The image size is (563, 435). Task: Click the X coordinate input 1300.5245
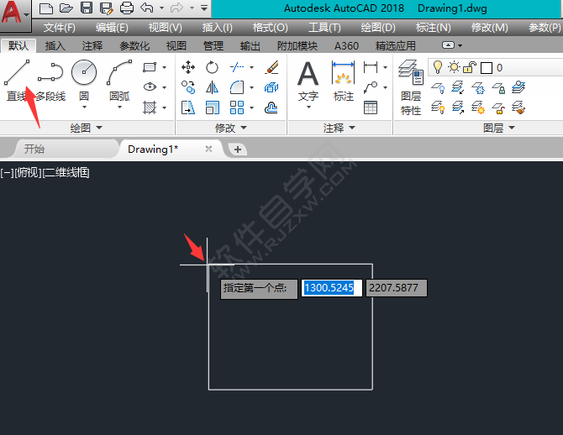point(331,288)
